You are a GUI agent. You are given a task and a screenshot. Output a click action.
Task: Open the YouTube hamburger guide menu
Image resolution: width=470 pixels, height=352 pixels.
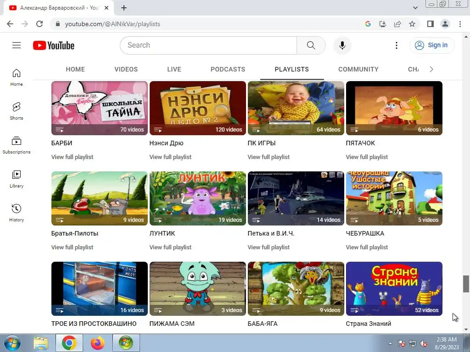17,45
